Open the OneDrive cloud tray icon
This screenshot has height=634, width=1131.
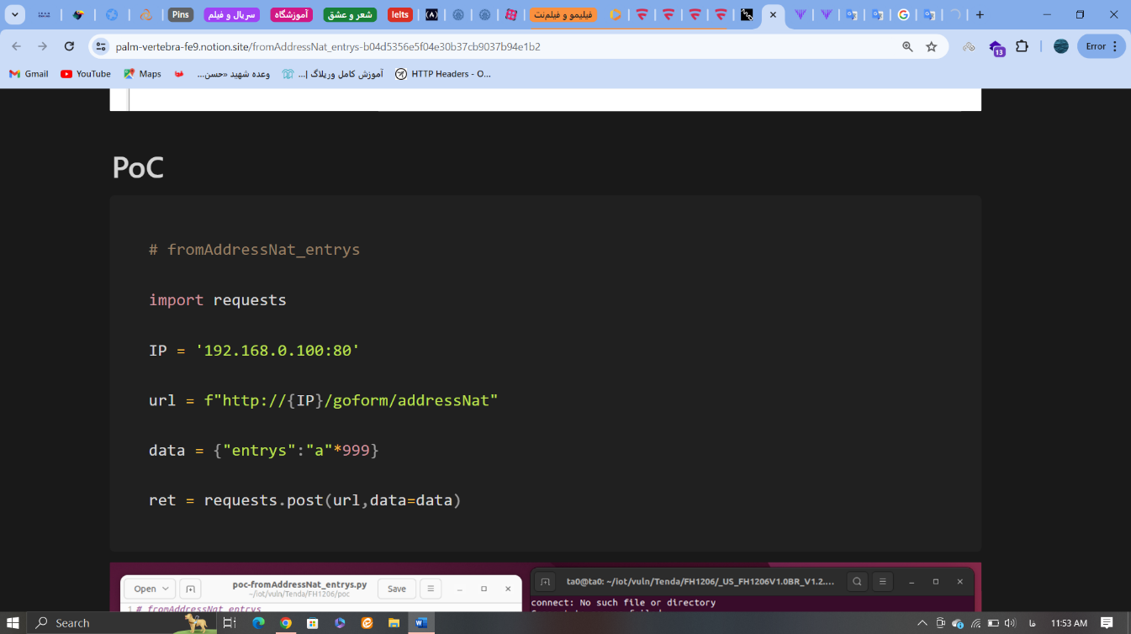click(958, 623)
